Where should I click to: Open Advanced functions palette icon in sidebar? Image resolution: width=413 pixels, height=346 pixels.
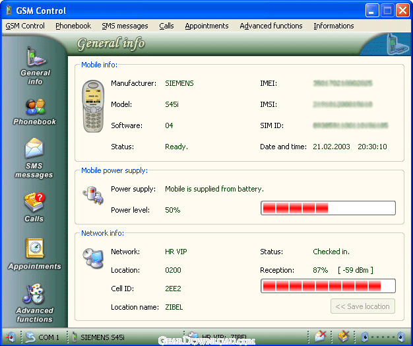click(x=33, y=294)
